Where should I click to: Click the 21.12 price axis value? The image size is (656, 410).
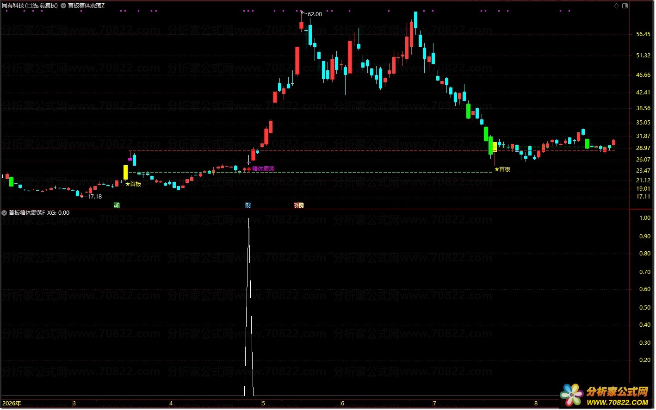click(x=643, y=180)
